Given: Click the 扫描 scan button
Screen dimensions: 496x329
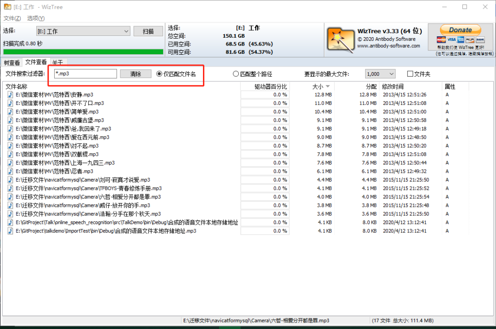Looking at the screenshot, I should pos(148,31).
